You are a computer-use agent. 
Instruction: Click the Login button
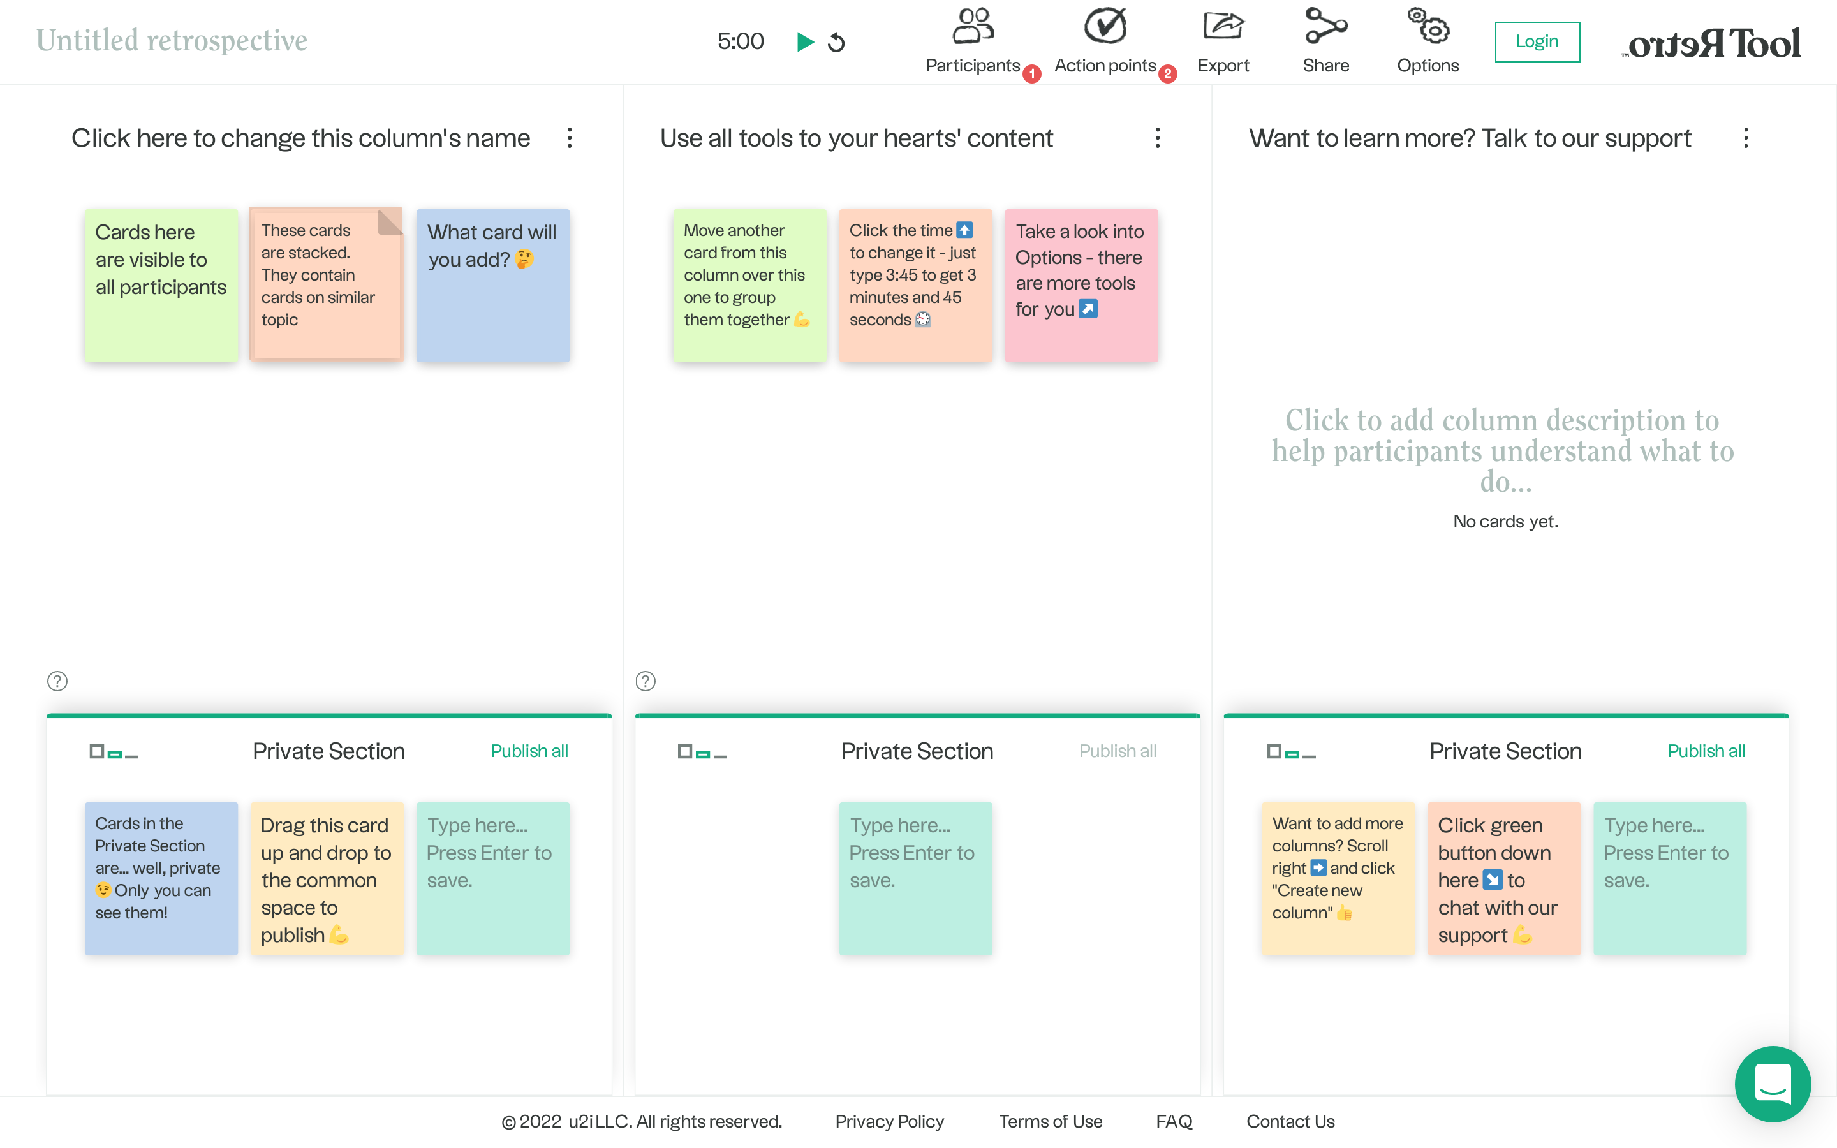pyautogui.click(x=1537, y=41)
